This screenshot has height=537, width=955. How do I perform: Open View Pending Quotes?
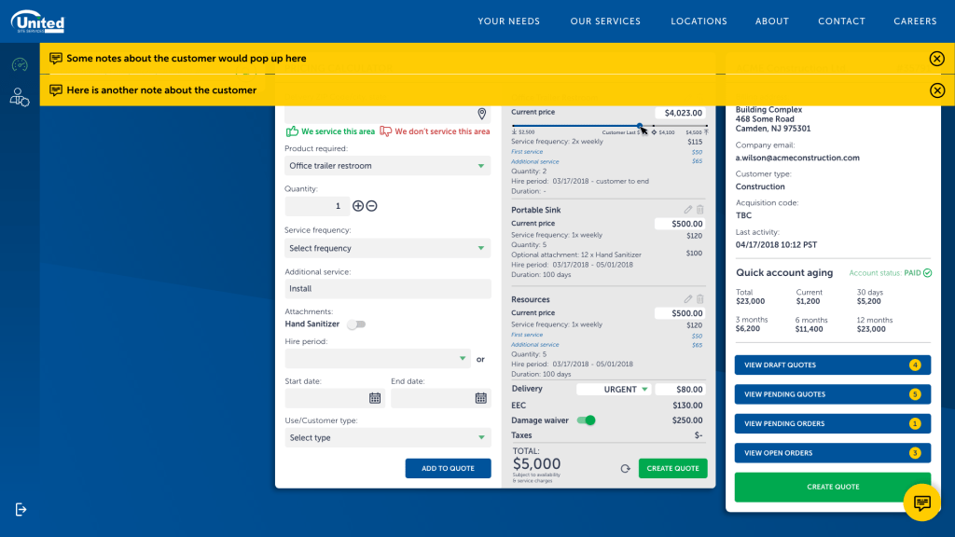832,394
